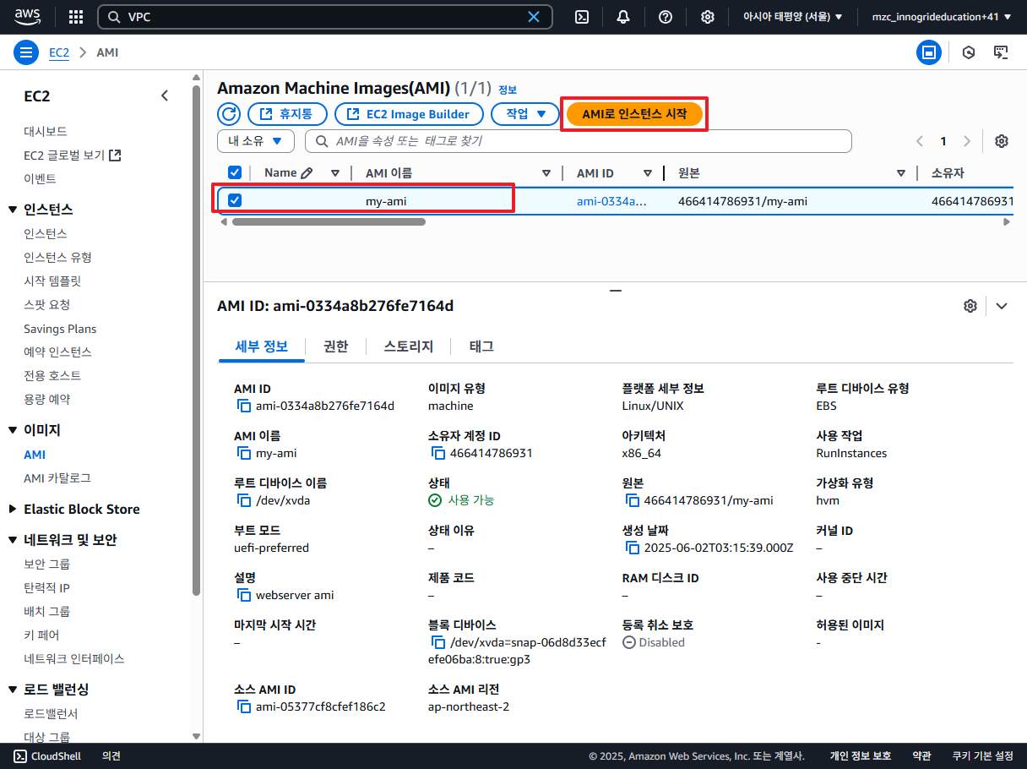The image size is (1027, 769).
Task: Collapse the EC2 side navigation
Action: (x=165, y=96)
